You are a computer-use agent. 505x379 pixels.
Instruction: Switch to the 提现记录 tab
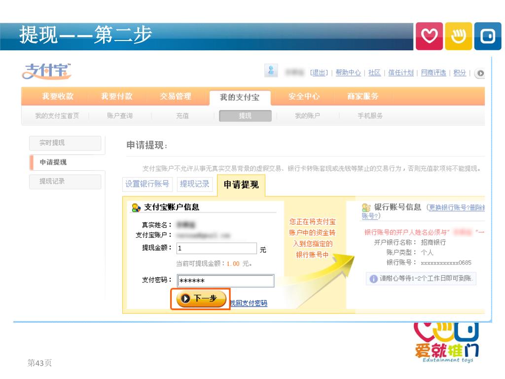click(194, 184)
